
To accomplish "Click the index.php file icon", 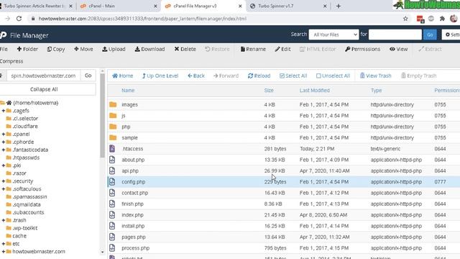I will point(112,215).
